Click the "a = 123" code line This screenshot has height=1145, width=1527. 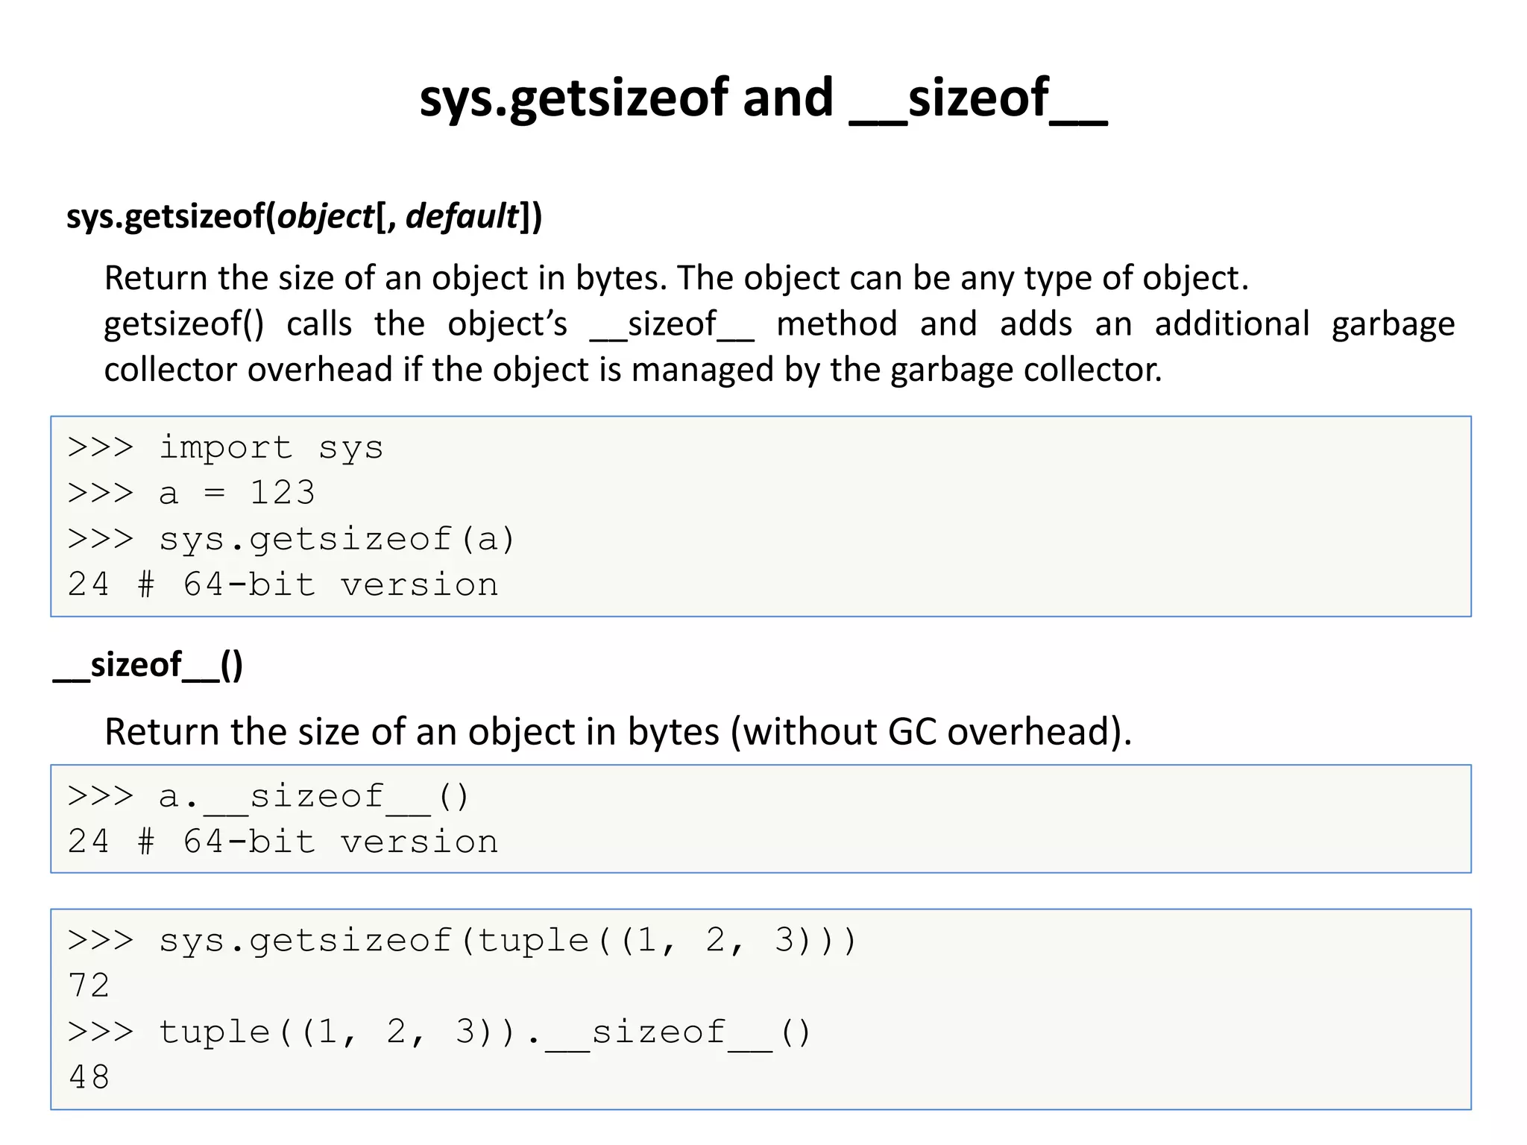[x=236, y=493]
